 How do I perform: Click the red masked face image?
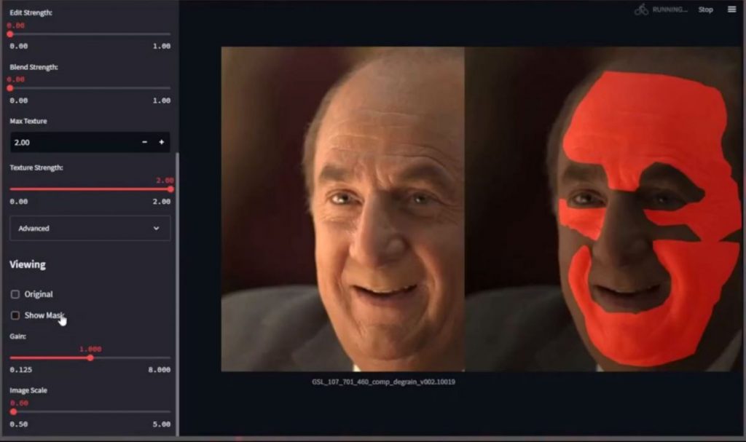[602, 209]
